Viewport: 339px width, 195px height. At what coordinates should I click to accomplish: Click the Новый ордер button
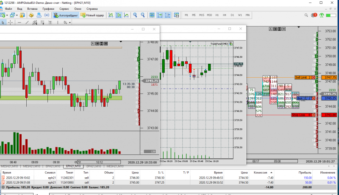[92, 15]
